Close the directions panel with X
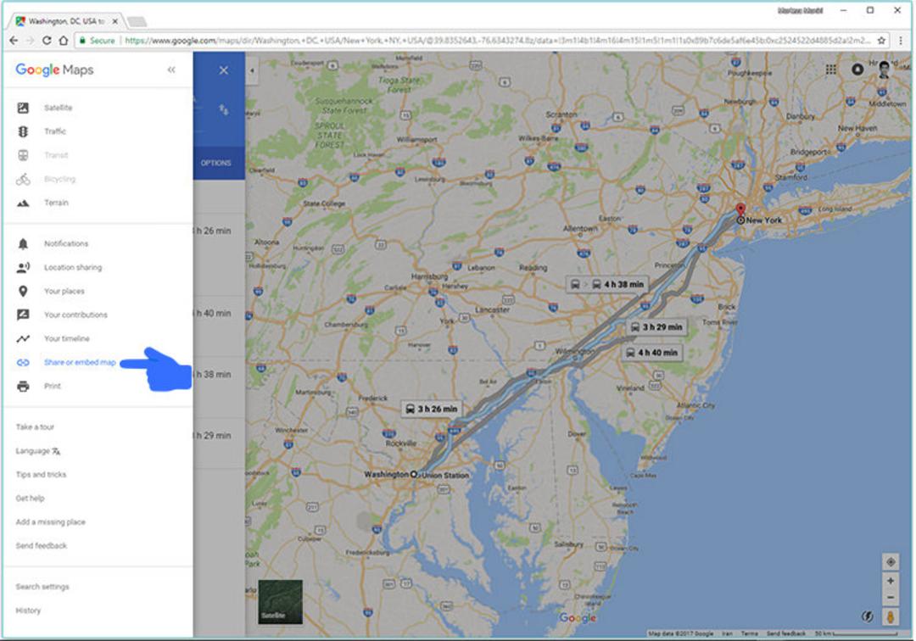This screenshot has height=641, width=916. click(223, 70)
